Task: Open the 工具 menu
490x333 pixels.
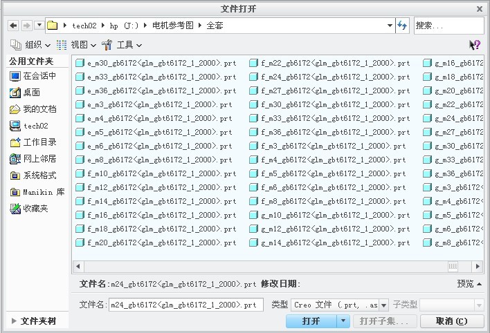Action: click(x=122, y=45)
